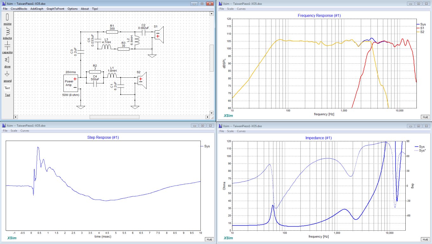Open the Tips! menu
The height and width of the screenshot is (244, 432).
95,9
